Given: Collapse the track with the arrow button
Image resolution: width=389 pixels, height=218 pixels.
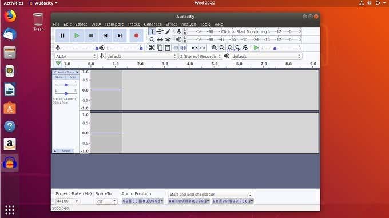Looking at the screenshot, I should (55, 151).
